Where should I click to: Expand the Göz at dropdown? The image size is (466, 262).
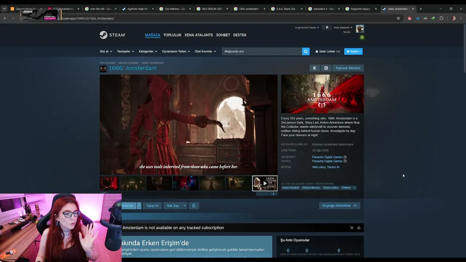point(106,51)
